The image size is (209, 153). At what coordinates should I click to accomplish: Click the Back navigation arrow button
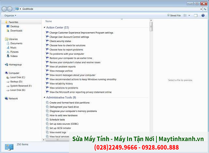pyautogui.click(x=4, y=9)
